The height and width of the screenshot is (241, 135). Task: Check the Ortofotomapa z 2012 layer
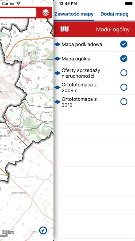(x=124, y=102)
